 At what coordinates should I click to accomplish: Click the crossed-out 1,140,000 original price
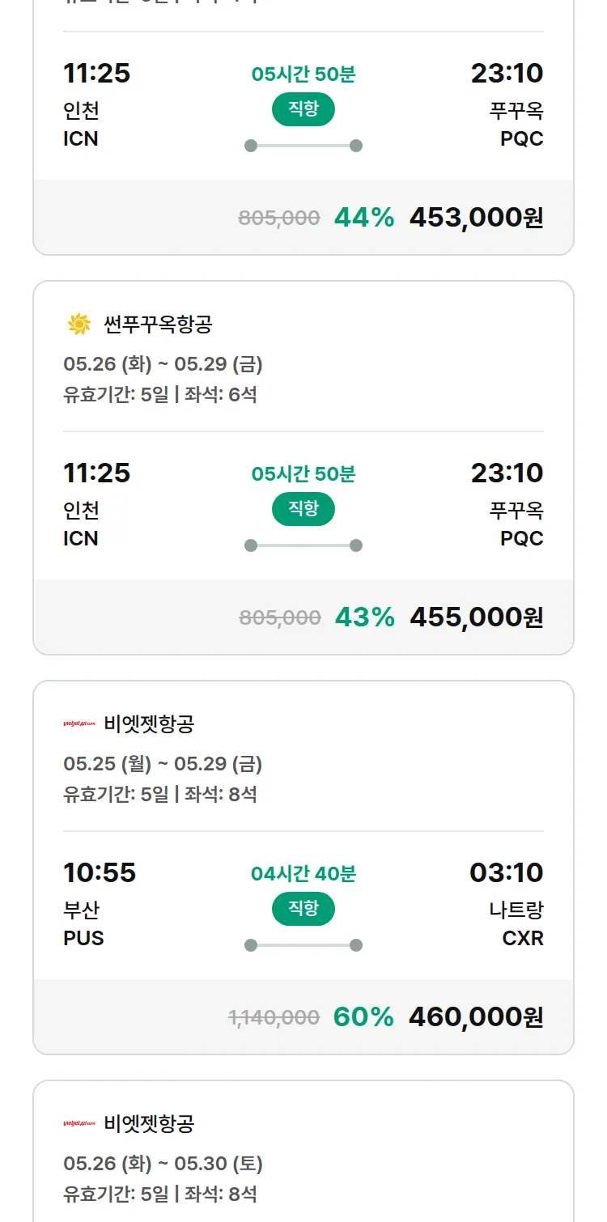coord(274,1017)
